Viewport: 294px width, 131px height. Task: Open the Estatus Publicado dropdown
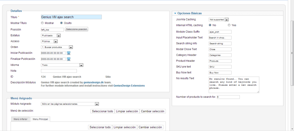(51, 36)
